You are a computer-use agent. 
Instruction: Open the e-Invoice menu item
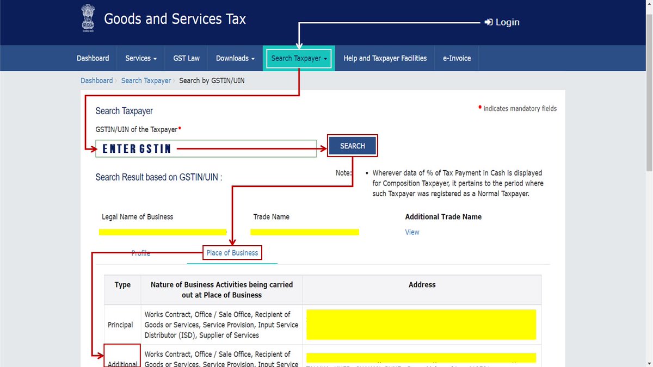click(x=457, y=58)
